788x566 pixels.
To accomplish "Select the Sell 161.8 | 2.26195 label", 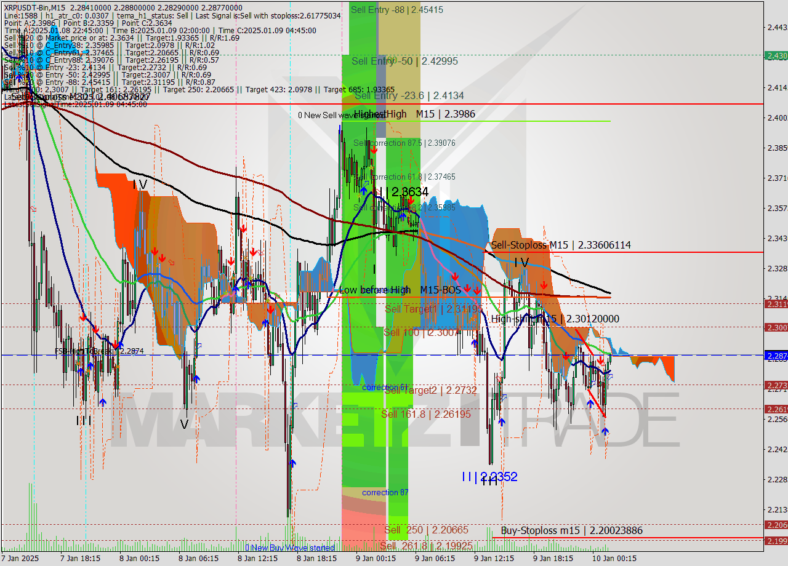I will click(x=426, y=414).
